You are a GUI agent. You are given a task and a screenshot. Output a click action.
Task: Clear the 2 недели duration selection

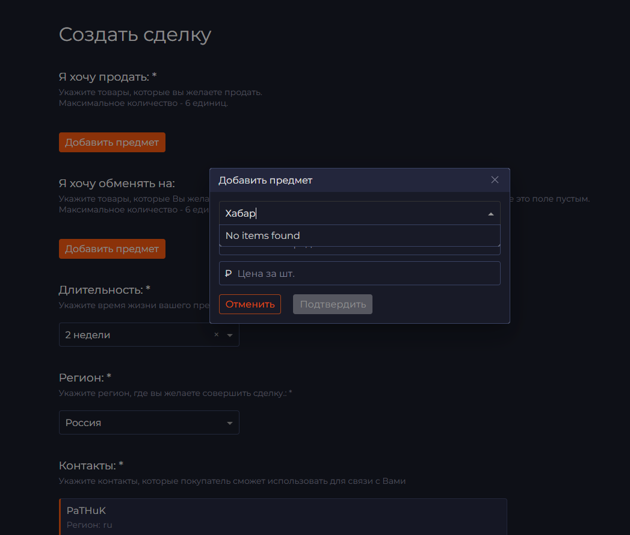tap(217, 335)
